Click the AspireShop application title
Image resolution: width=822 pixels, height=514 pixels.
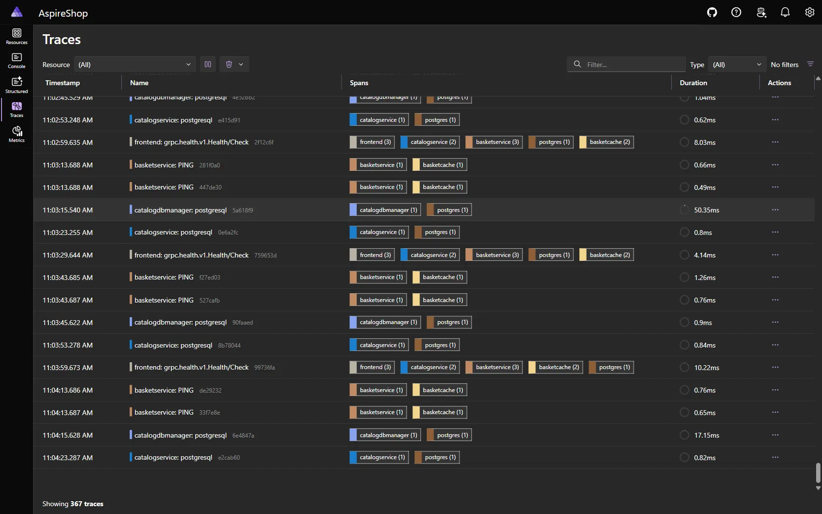tap(63, 13)
